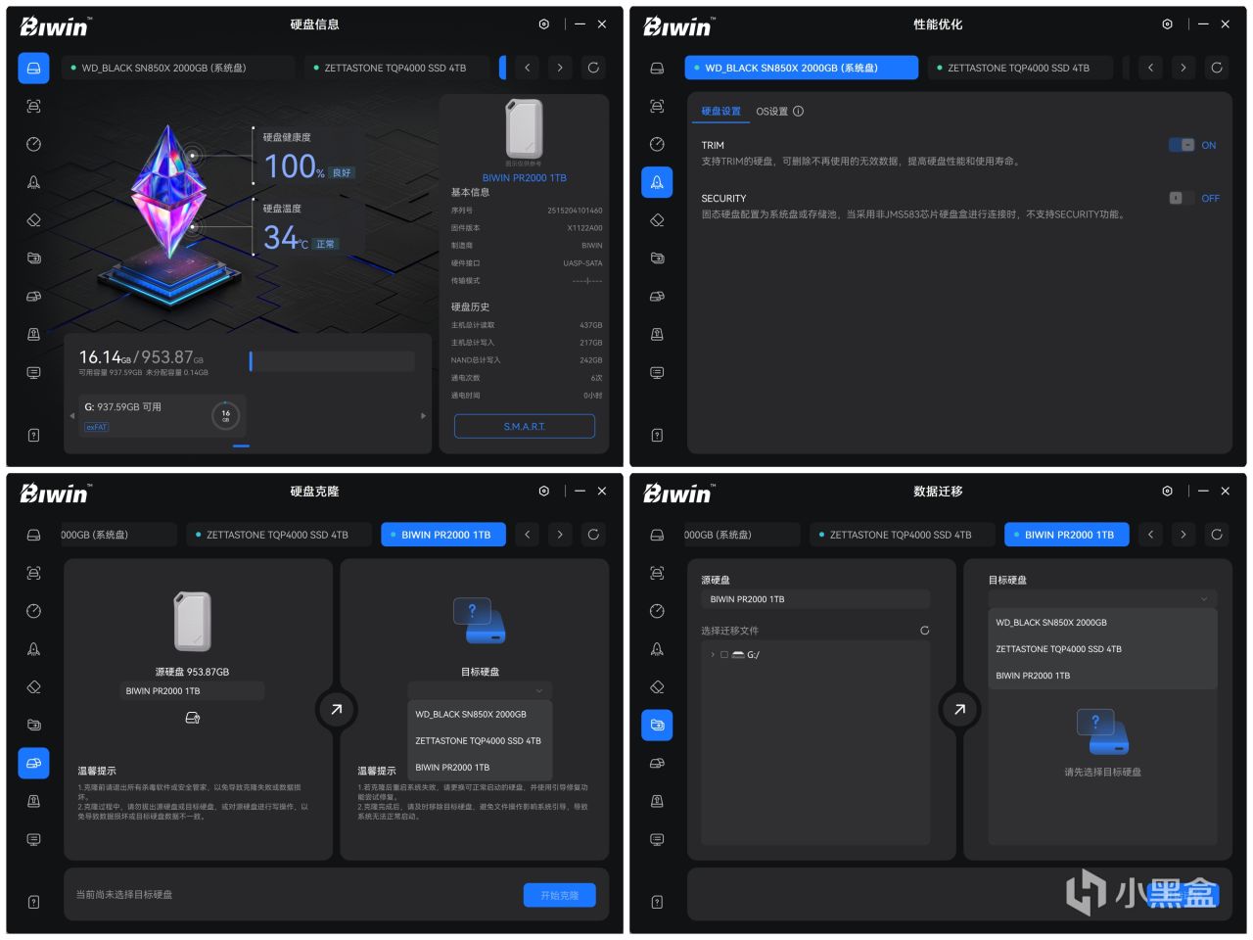Select the hard-drive sidebar icon in 硬盘信息 window
The height and width of the screenshot is (940, 1253).
pos(33,68)
